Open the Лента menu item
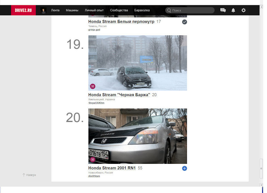Screen dimensions: 267x193 pyautogui.click(x=55, y=10)
